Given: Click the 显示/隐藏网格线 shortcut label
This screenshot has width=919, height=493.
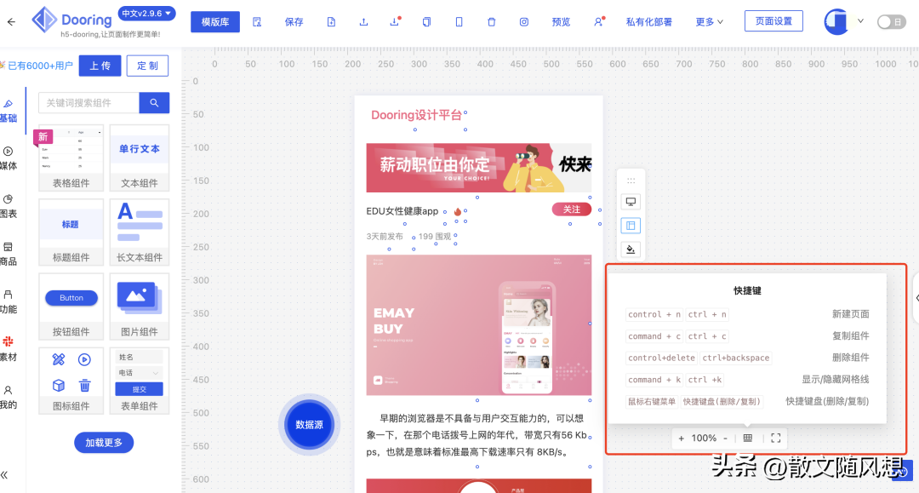Looking at the screenshot, I should click(836, 379).
